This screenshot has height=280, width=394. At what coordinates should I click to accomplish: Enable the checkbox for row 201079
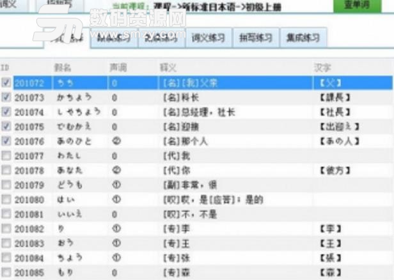[6, 185]
